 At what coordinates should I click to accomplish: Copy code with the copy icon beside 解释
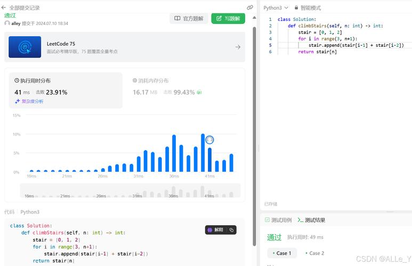(231, 230)
